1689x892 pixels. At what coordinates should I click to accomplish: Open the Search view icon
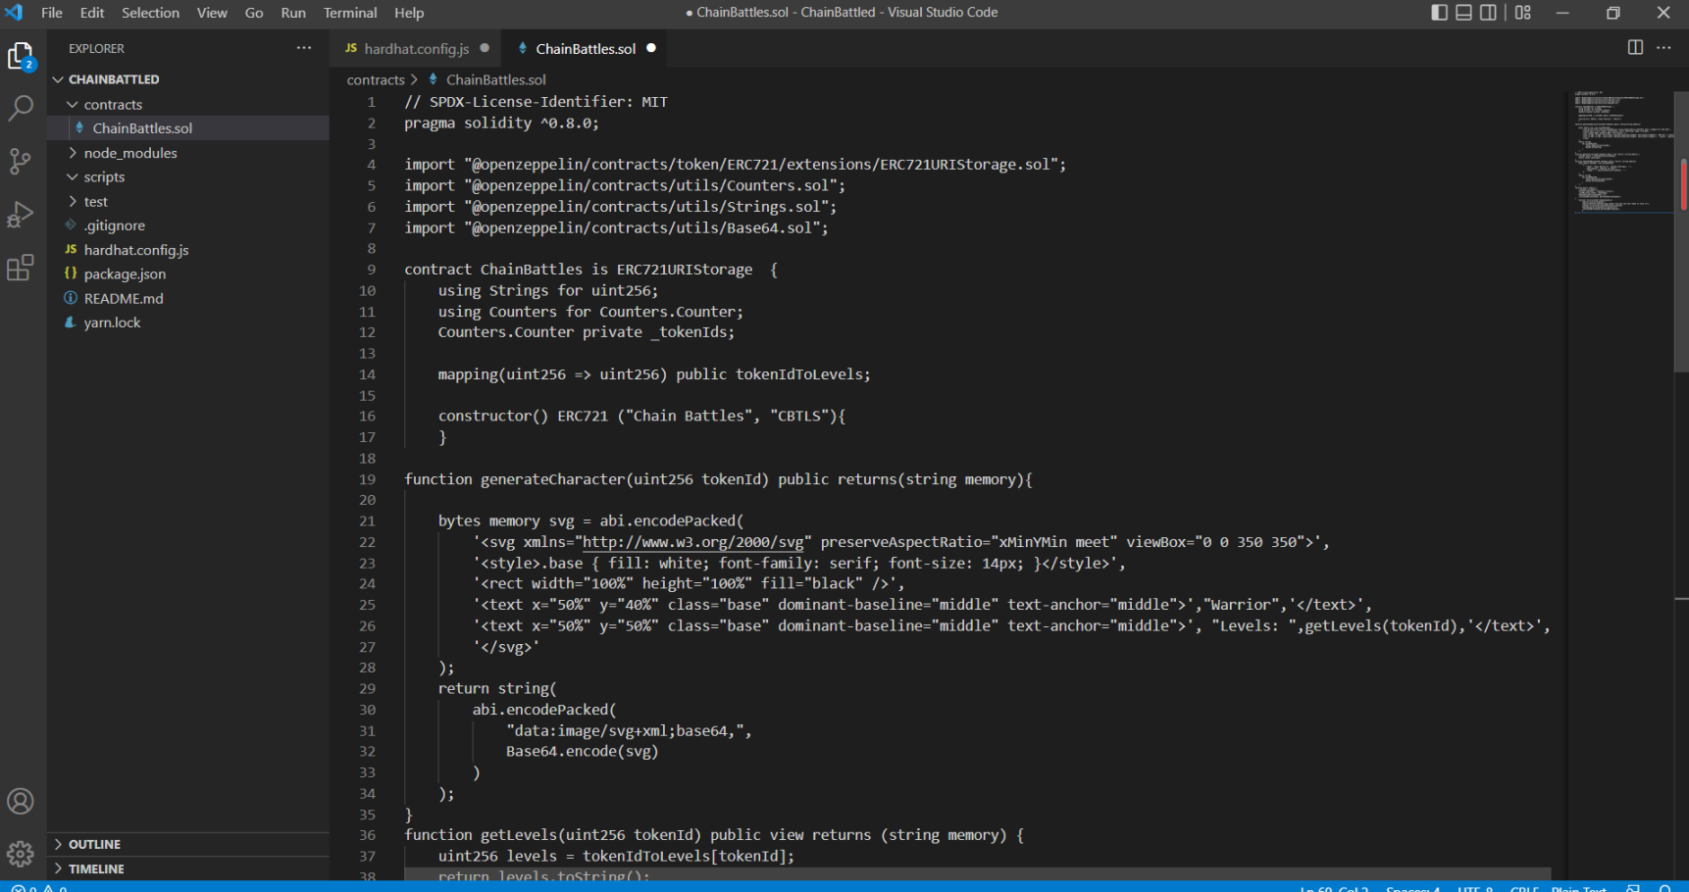pos(21,108)
